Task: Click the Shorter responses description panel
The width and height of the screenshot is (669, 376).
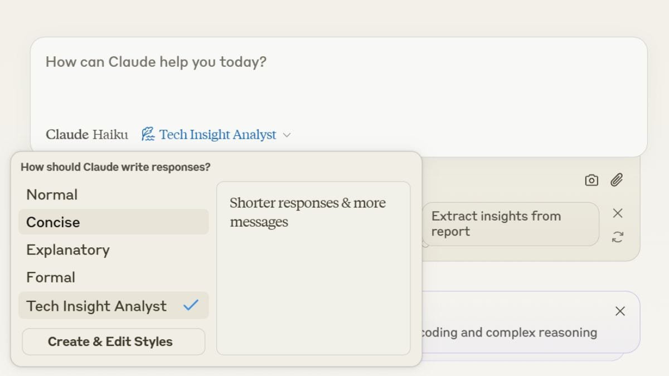Action: coord(313,268)
